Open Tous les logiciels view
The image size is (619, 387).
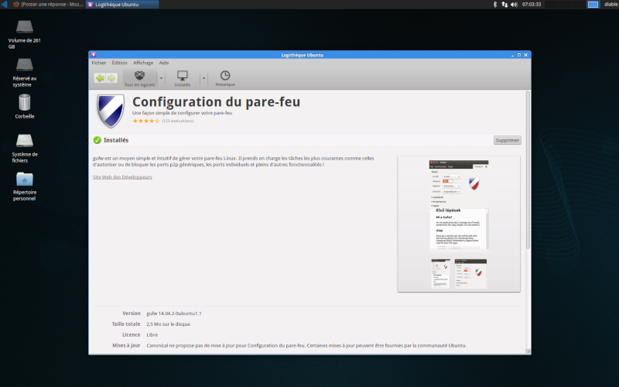140,78
